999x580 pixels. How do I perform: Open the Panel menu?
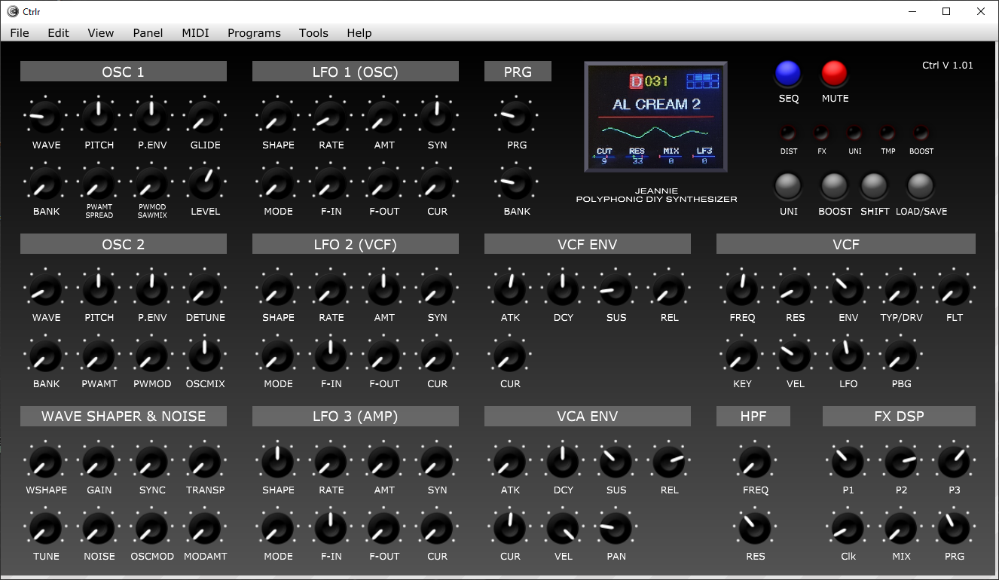point(148,33)
